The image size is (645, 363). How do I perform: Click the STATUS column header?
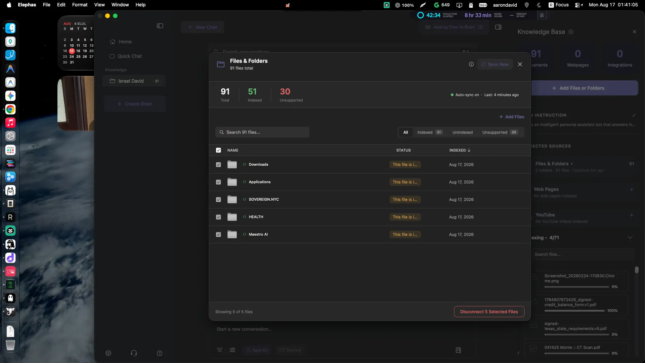403,150
